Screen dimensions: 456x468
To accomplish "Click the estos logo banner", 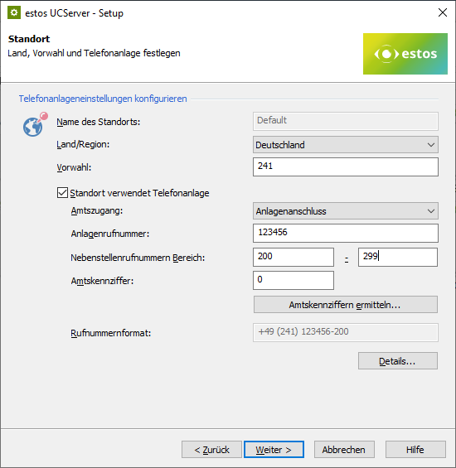I will coord(405,54).
